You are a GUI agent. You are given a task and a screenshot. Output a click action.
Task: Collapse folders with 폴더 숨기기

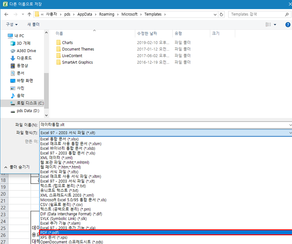[17, 167]
